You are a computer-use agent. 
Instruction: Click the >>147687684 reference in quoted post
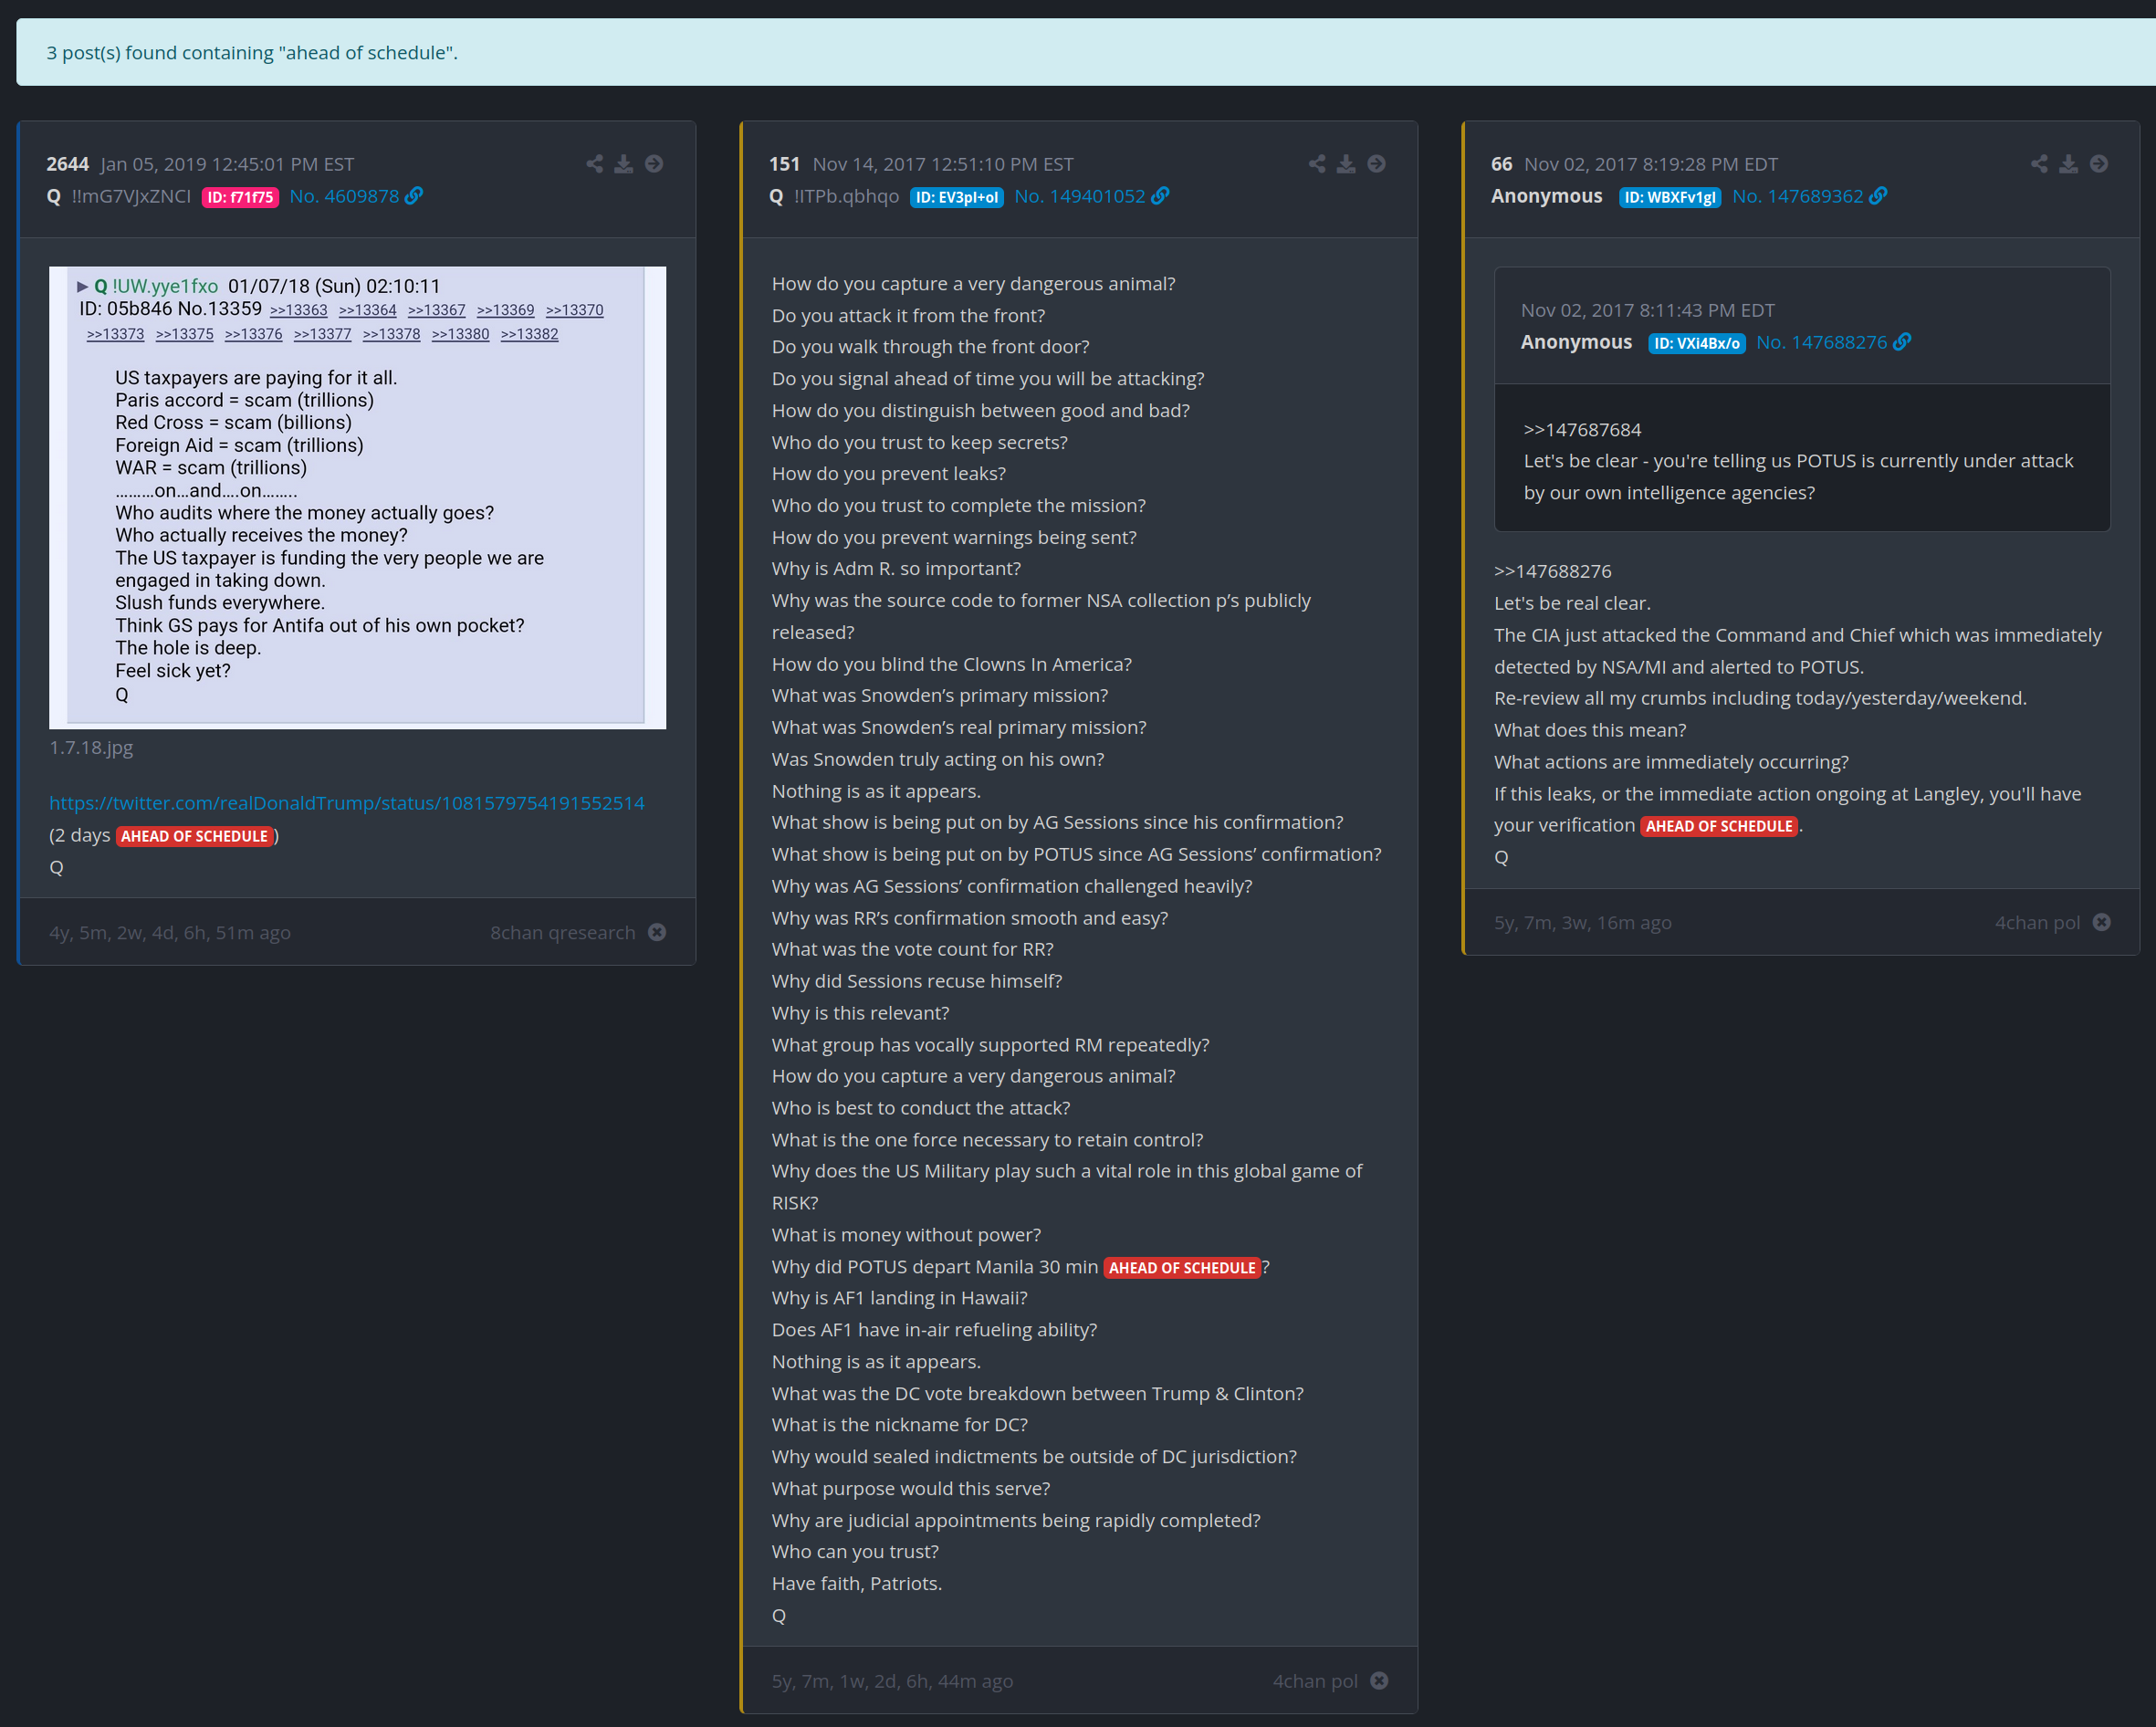click(1583, 429)
